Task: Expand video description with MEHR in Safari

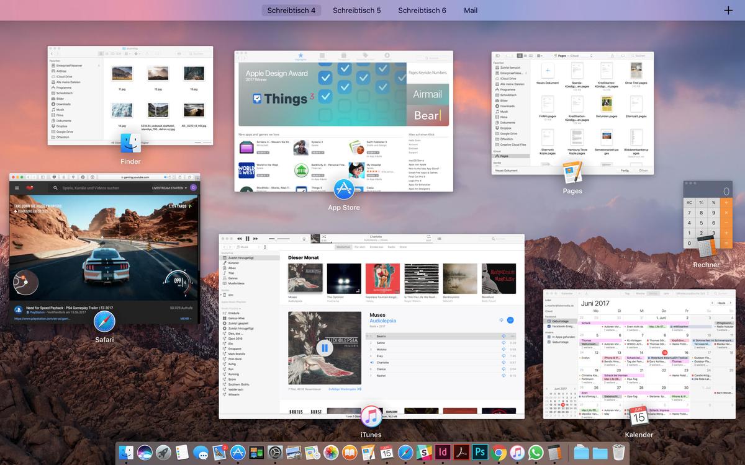Action: 186,319
